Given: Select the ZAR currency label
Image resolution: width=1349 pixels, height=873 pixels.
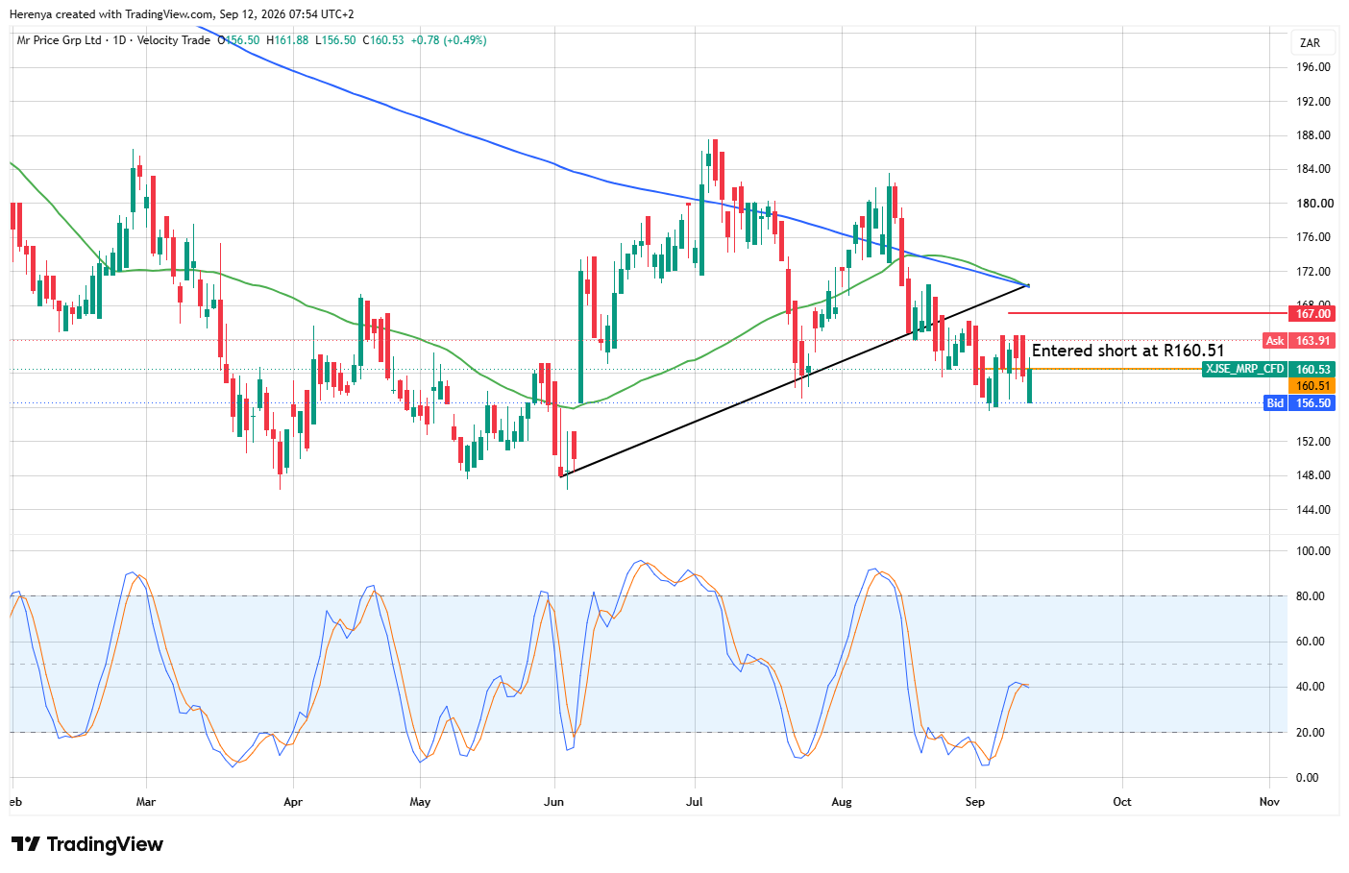Looking at the screenshot, I should pyautogui.click(x=1310, y=43).
